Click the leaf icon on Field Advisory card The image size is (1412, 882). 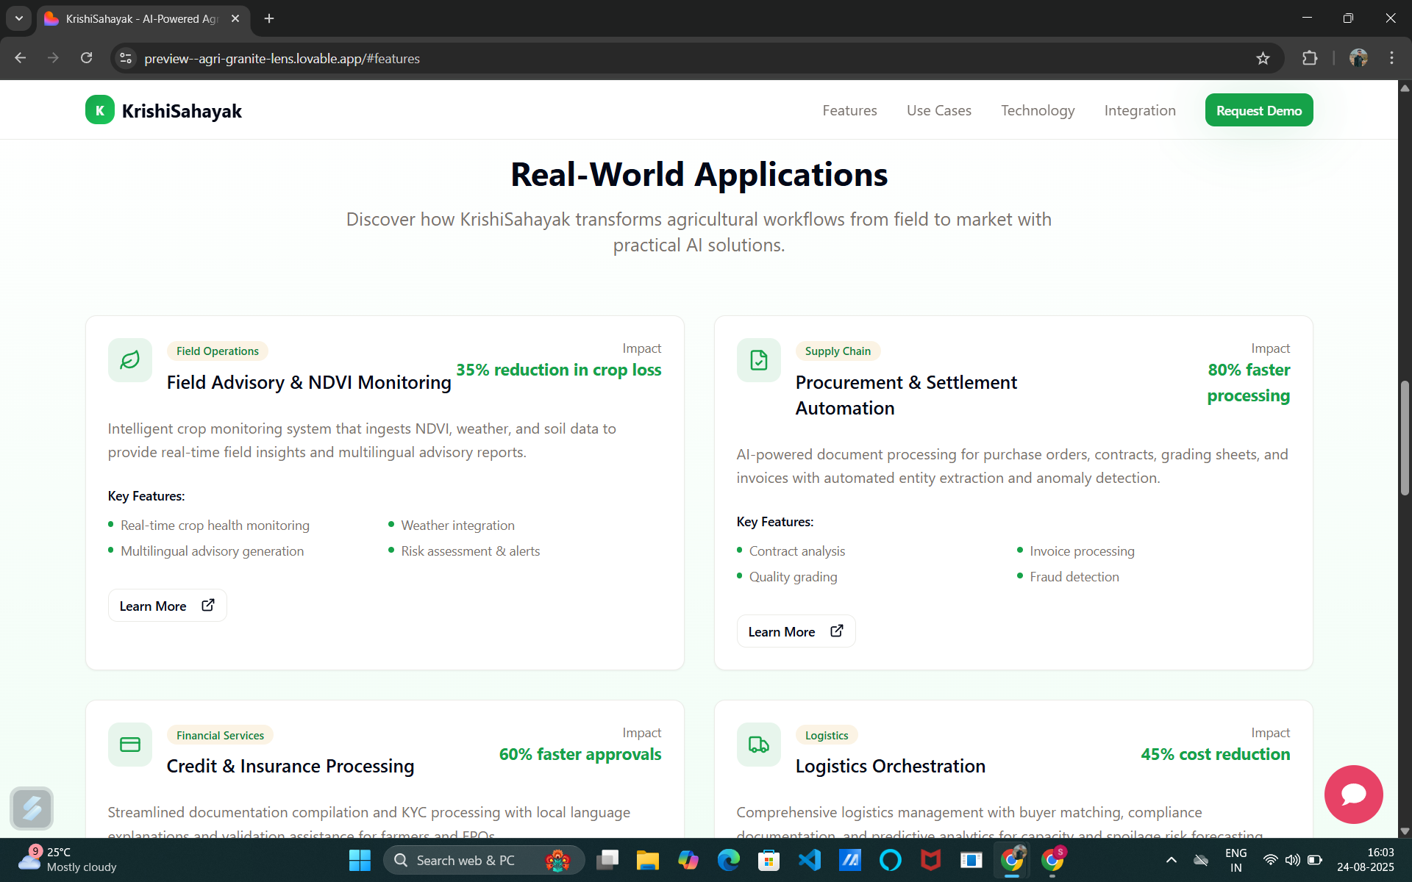[130, 360]
